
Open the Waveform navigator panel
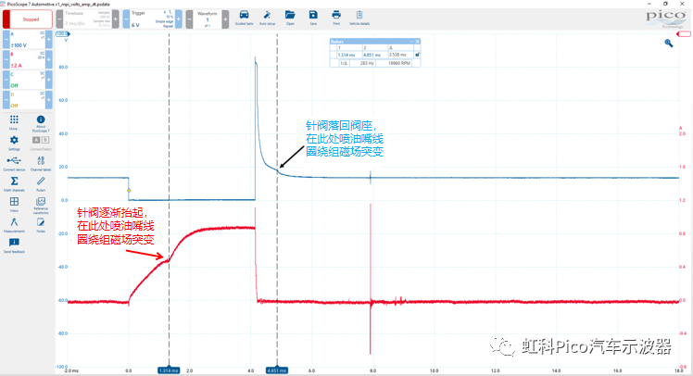tap(208, 19)
